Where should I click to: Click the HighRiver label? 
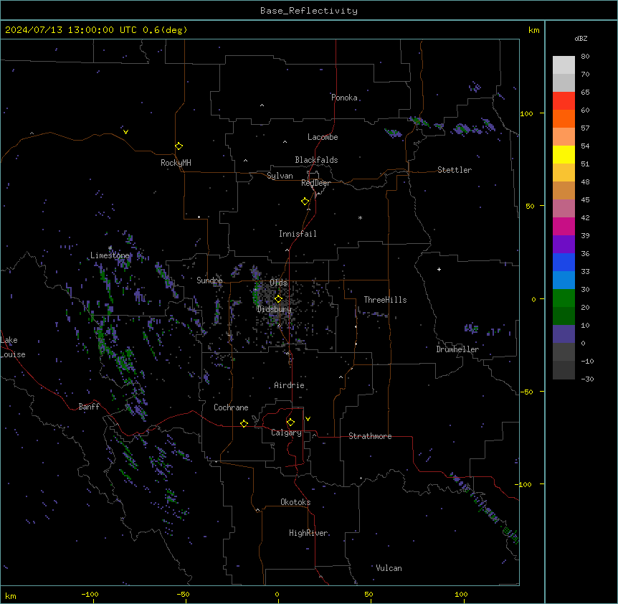308,533
